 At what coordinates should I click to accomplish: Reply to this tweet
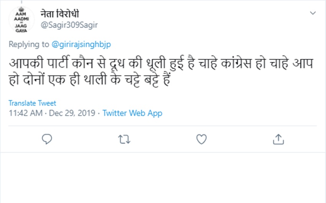pos(46,139)
